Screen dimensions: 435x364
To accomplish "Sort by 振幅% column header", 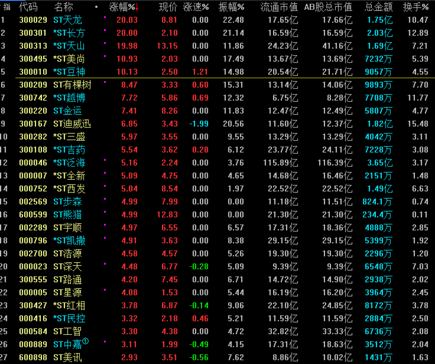I will (x=231, y=7).
